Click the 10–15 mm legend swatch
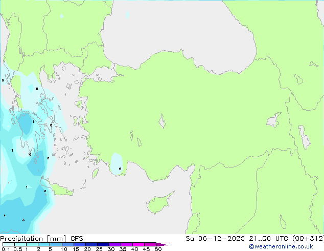 coord(67,244)
